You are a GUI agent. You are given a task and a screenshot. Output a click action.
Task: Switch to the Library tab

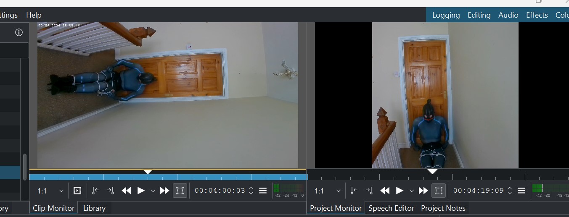tap(94, 208)
